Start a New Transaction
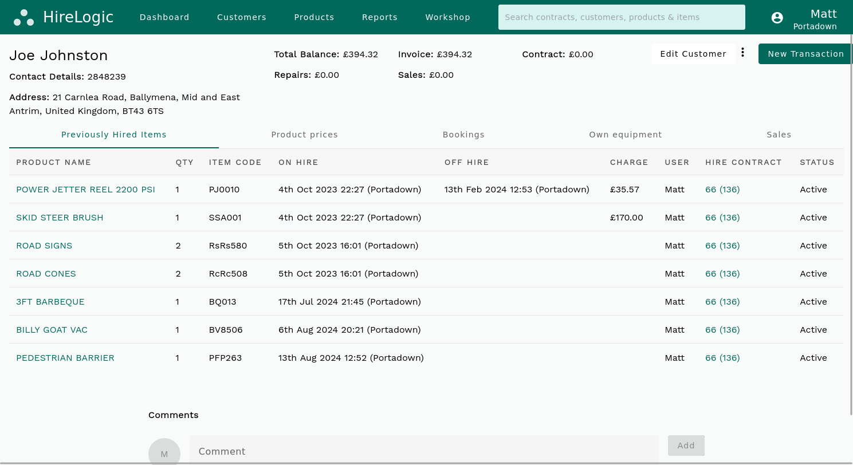Viewport: 853px width, 465px height. click(805, 53)
